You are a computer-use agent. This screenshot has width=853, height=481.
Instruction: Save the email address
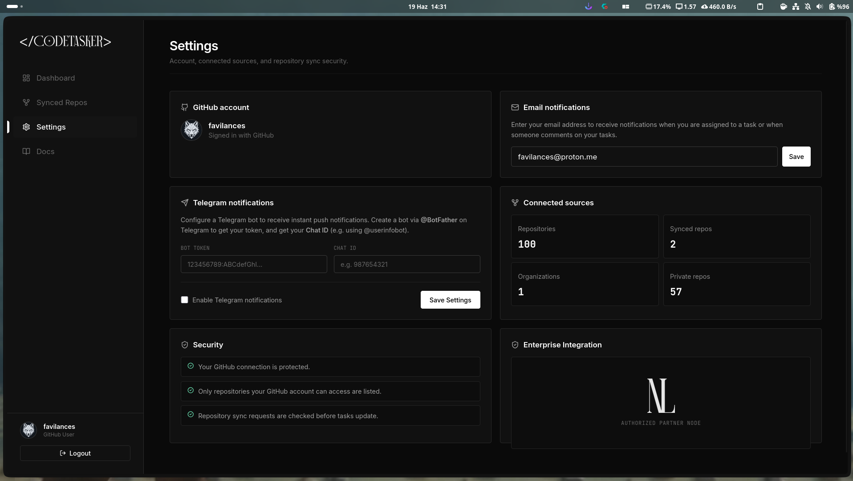(x=796, y=157)
